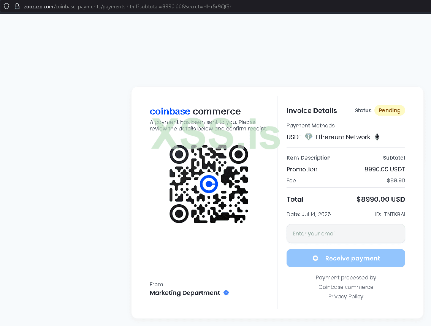Click the Ethereum network logo icon
This screenshot has height=326, width=431.
(377, 137)
